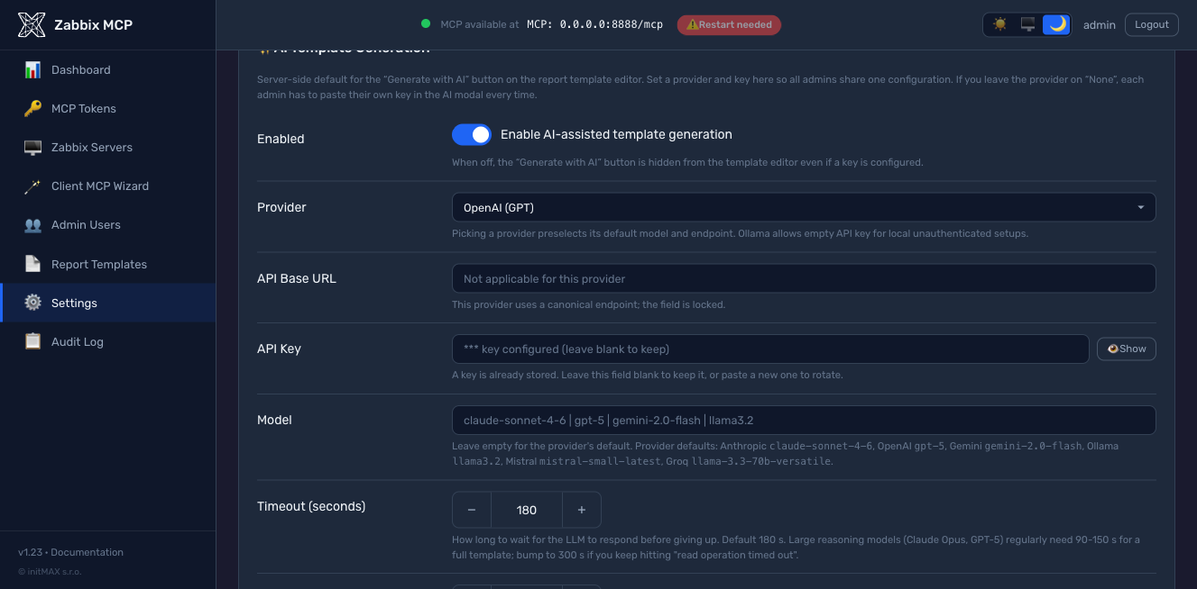
Task: Click the Dashboard bar chart icon
Action: (x=32, y=69)
